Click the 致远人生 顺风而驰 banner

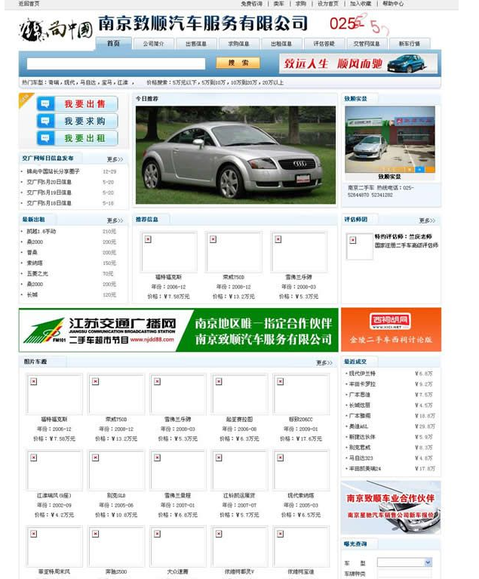tap(358, 63)
